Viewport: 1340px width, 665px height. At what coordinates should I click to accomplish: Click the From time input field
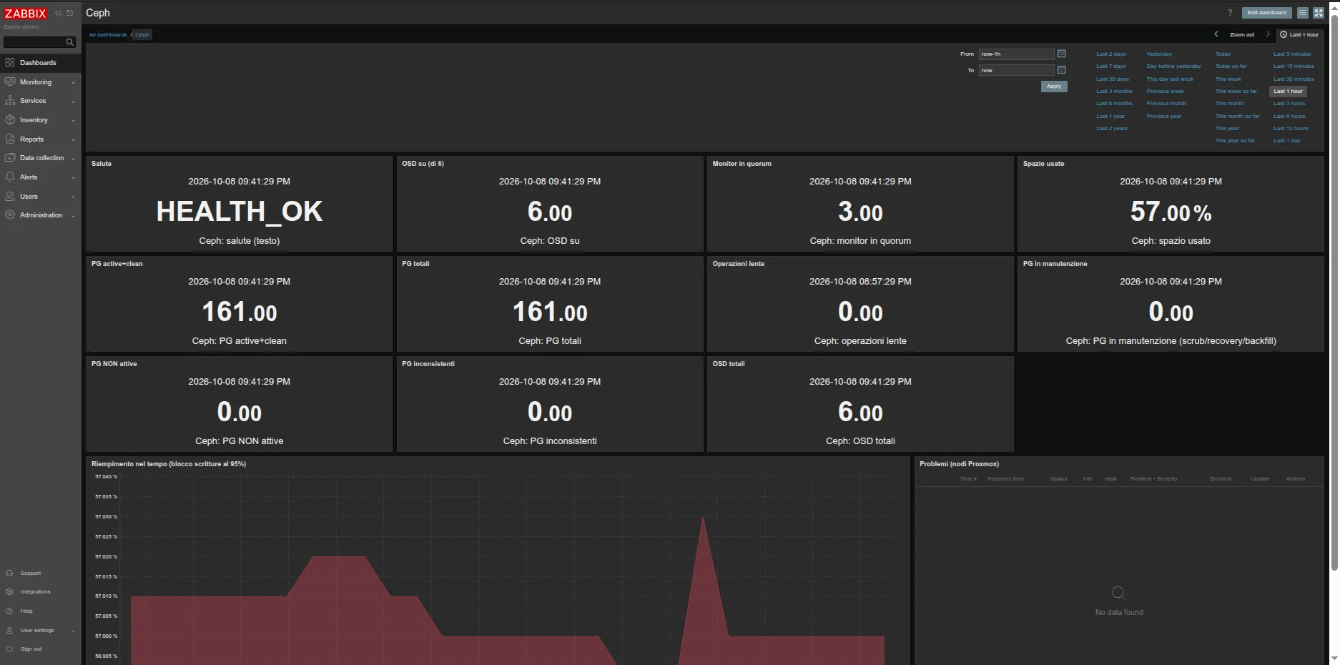tap(1016, 54)
